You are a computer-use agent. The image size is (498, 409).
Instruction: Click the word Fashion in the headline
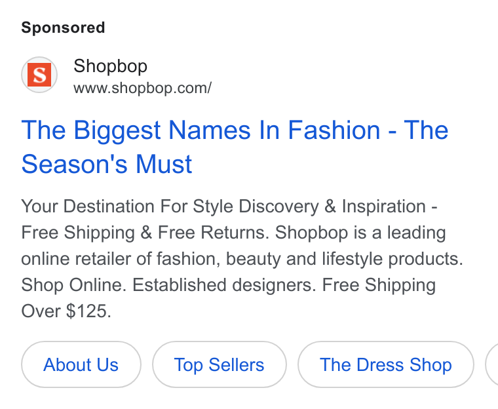pyautogui.click(x=334, y=130)
